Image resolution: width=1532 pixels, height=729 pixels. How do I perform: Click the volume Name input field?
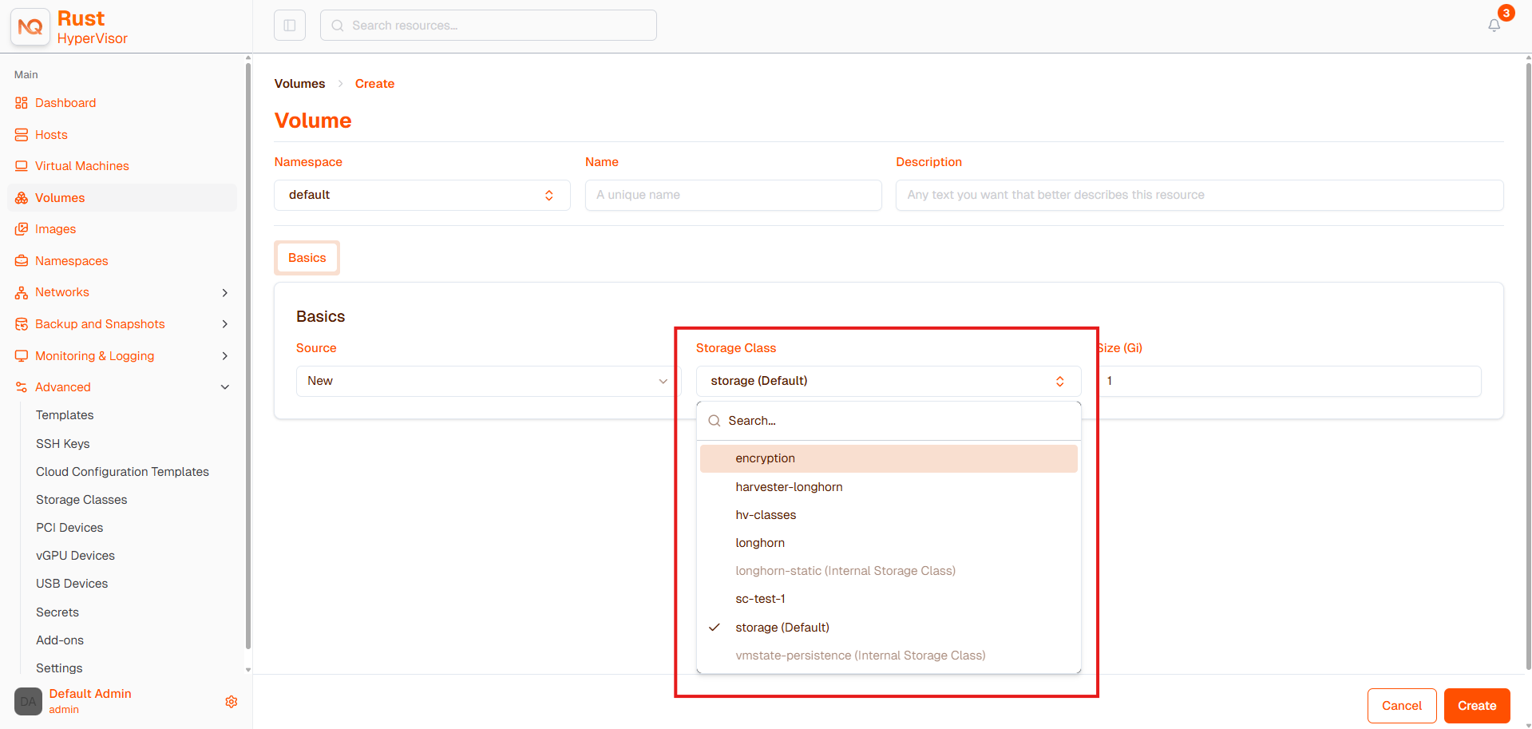tap(733, 195)
